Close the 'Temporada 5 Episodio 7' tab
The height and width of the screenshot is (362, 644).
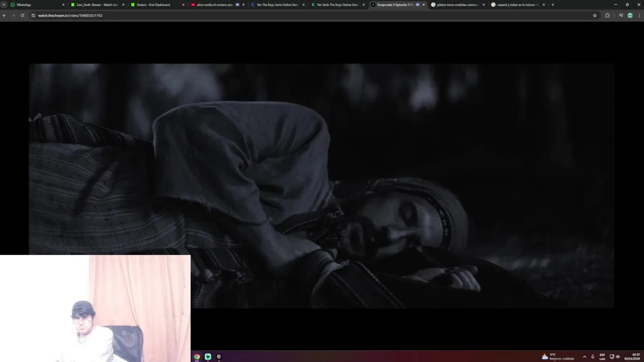[424, 5]
